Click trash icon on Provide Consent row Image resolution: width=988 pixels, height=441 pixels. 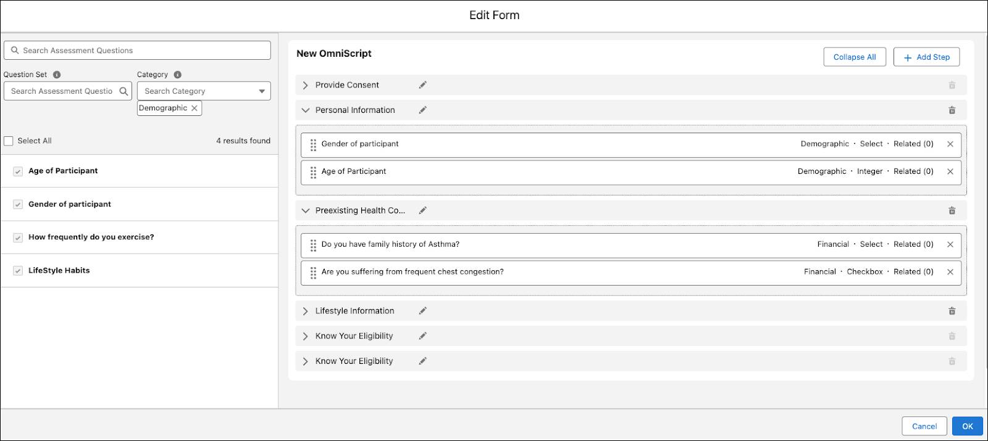pyautogui.click(x=952, y=85)
